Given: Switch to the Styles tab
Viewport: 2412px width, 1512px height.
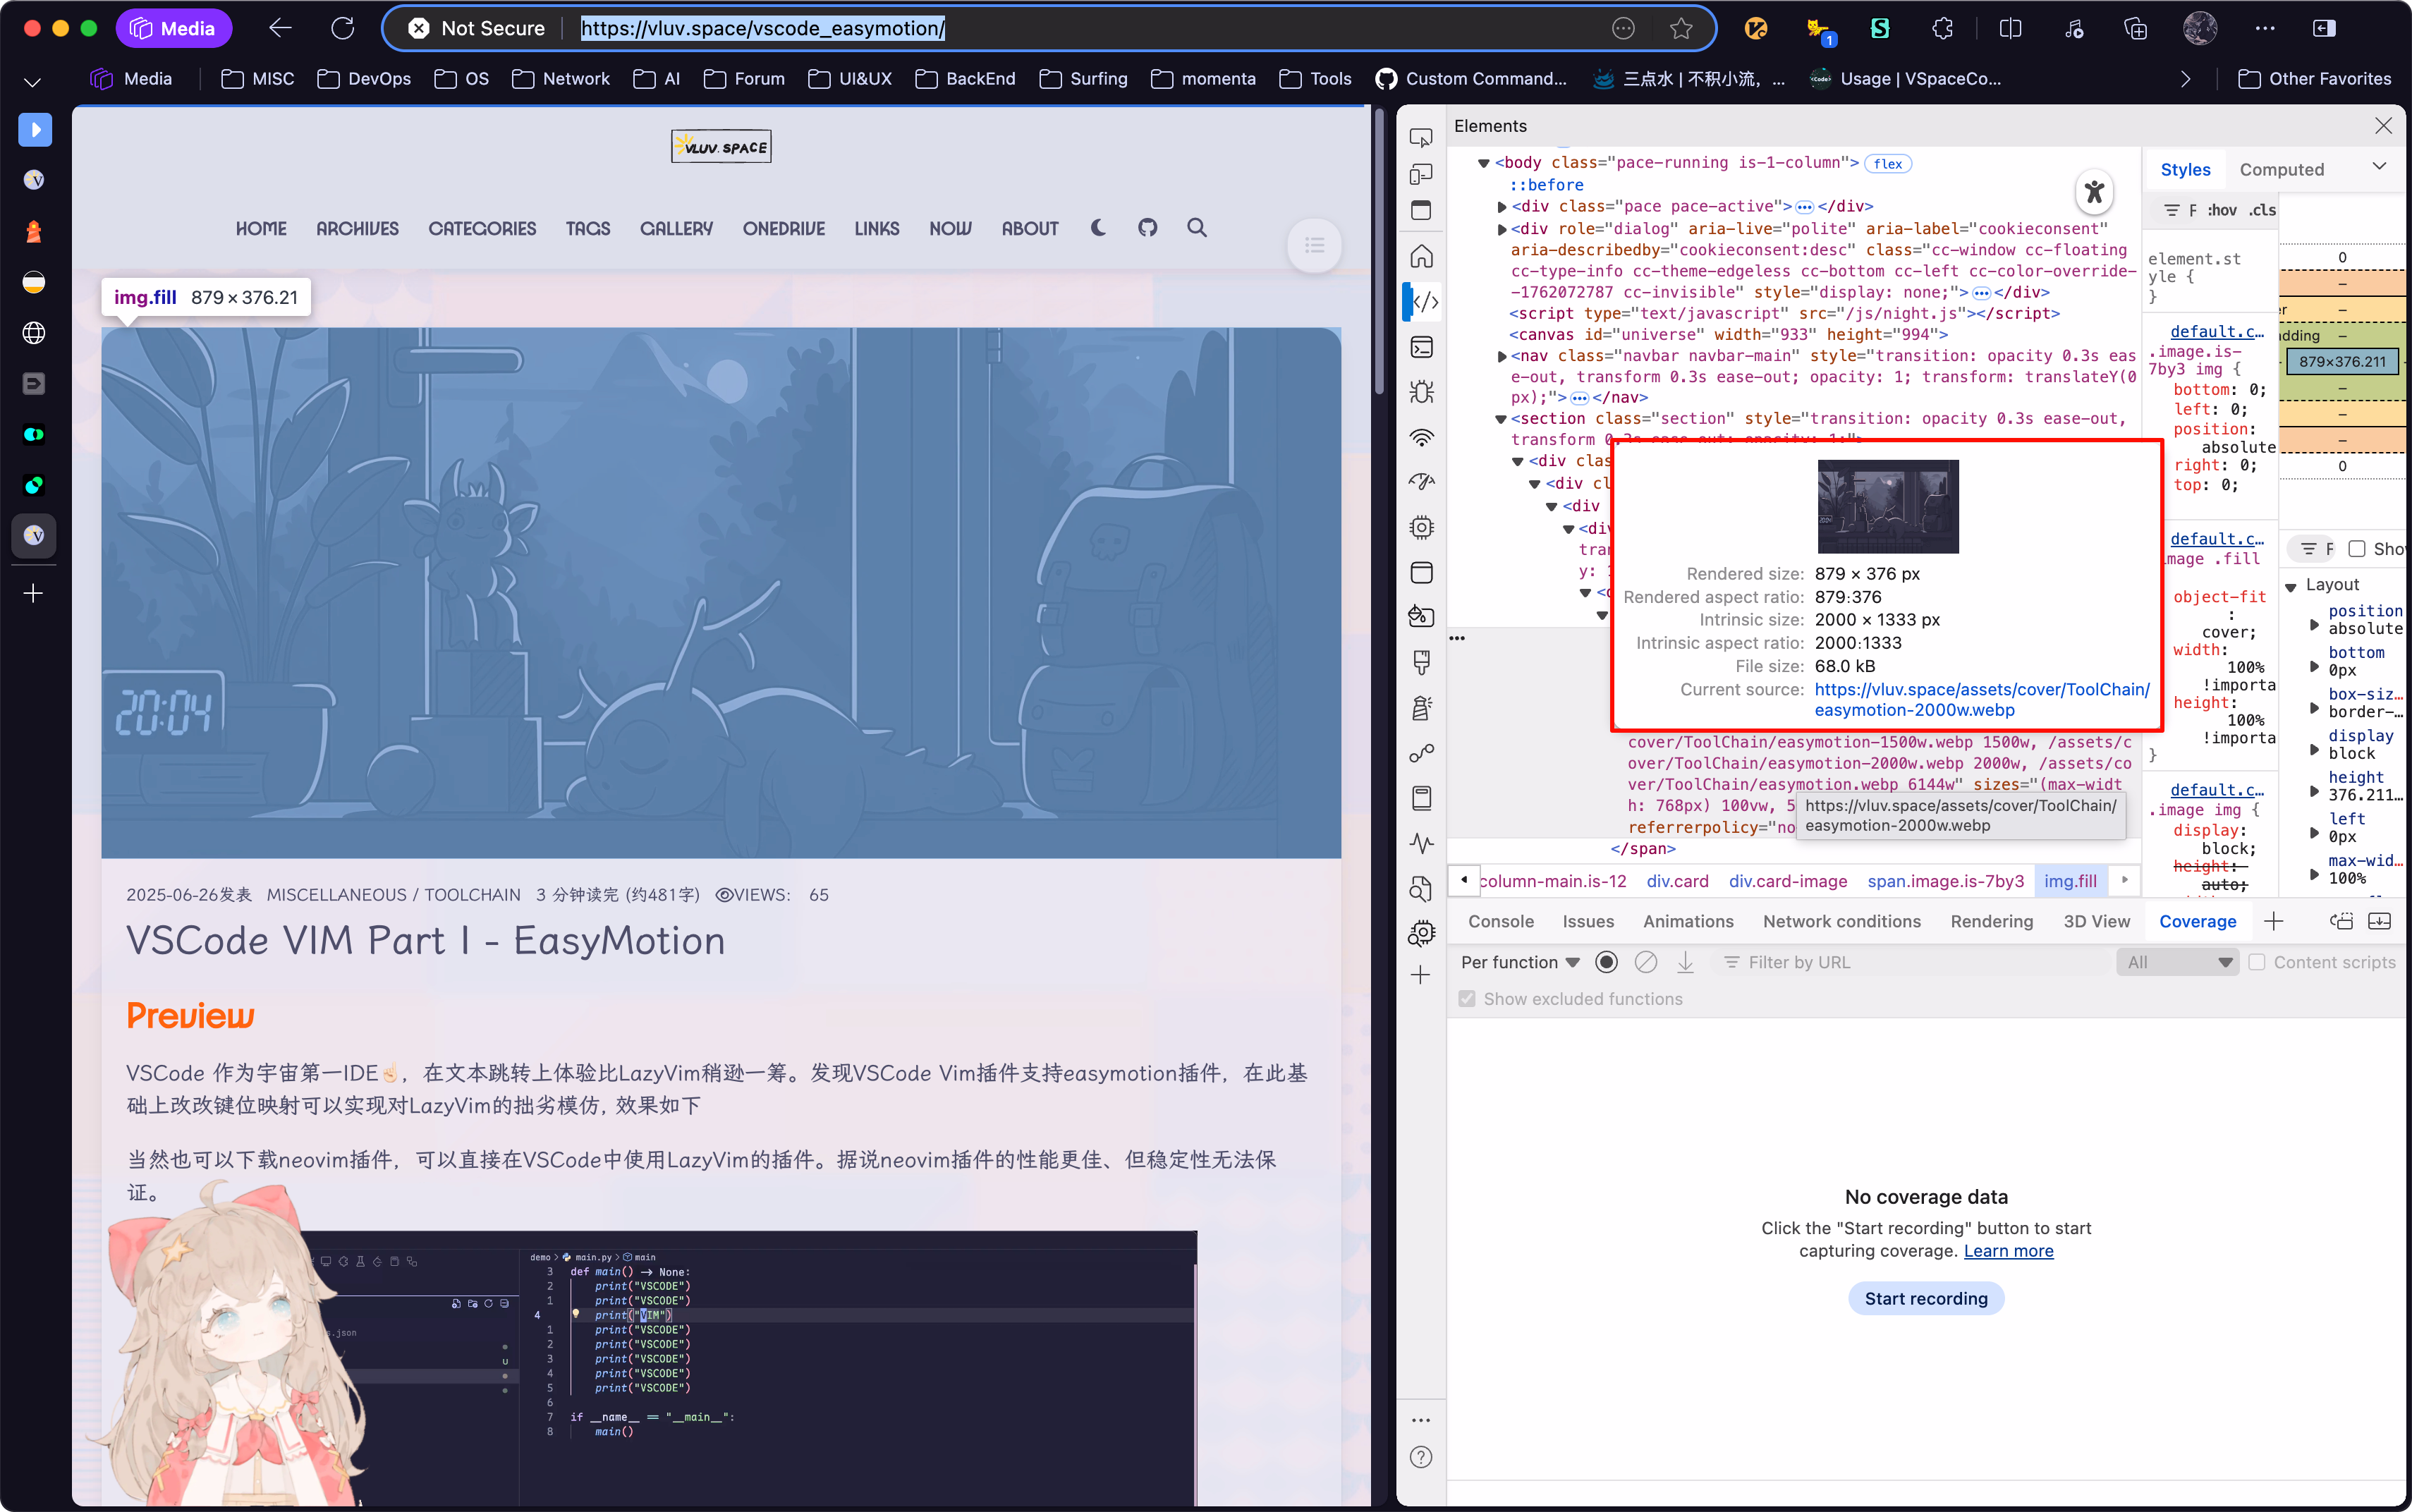Looking at the screenshot, I should [x=2185, y=169].
